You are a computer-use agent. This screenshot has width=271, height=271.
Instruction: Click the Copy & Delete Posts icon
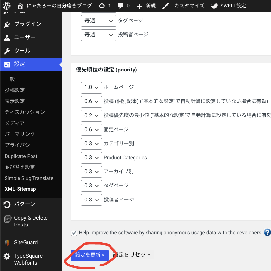(x=7, y=219)
